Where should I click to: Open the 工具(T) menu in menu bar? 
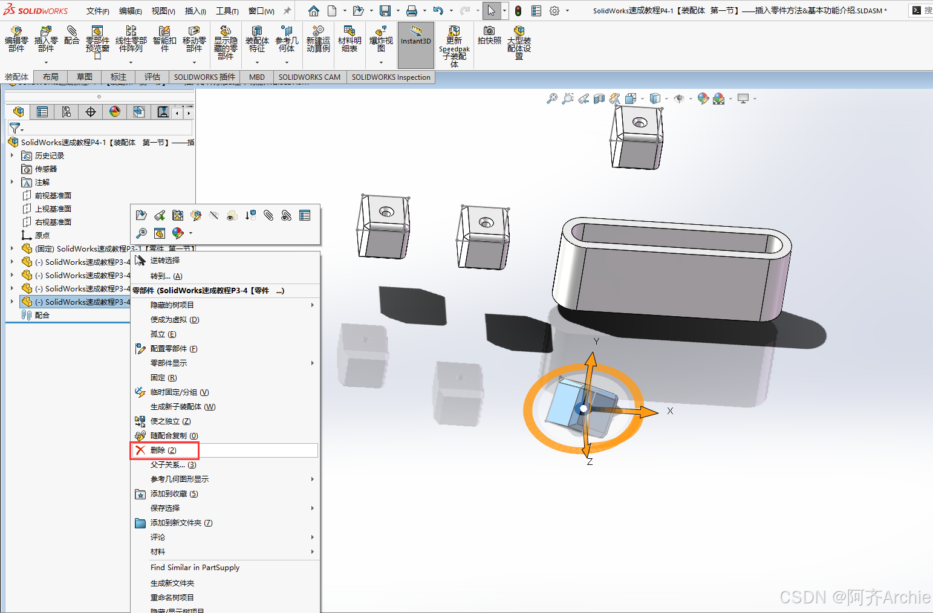[x=227, y=11]
